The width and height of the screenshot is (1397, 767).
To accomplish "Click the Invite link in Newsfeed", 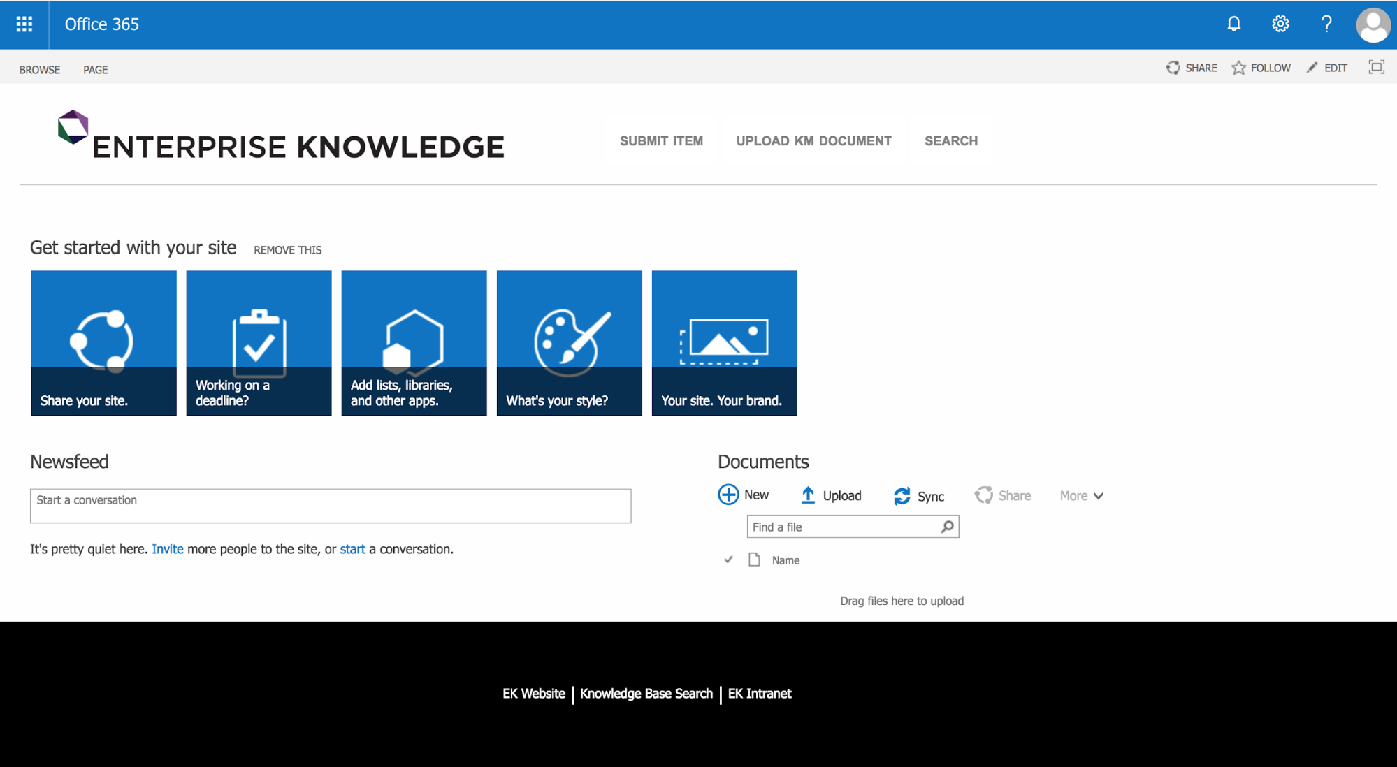I will [168, 549].
